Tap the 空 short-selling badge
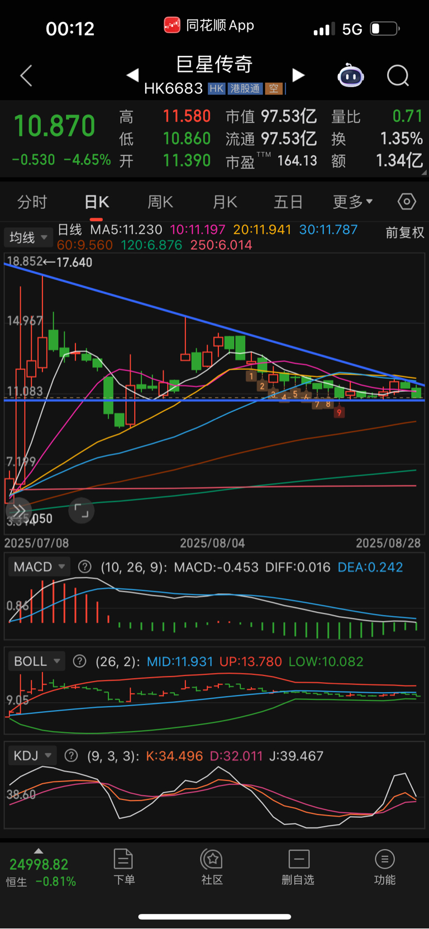The image size is (429, 929). (x=274, y=89)
